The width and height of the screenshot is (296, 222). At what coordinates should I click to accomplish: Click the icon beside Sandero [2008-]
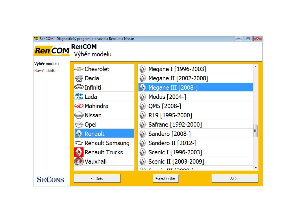[x=143, y=134]
